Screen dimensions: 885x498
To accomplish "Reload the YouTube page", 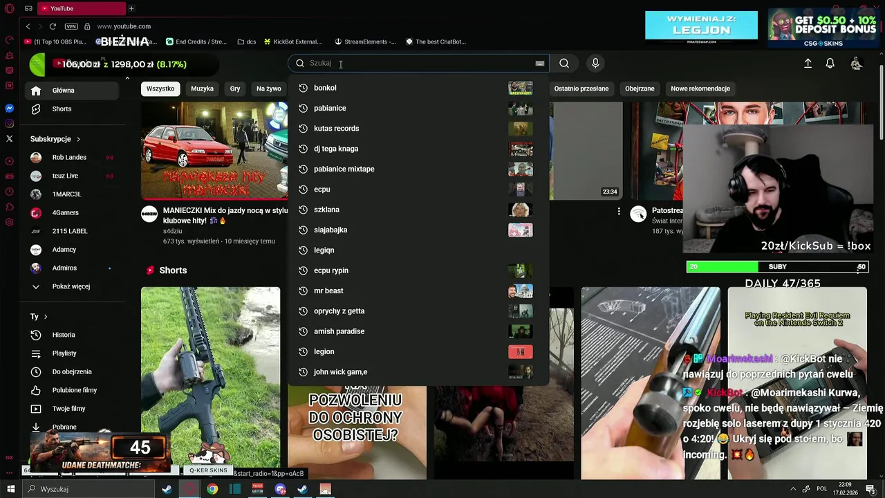I will [53, 26].
